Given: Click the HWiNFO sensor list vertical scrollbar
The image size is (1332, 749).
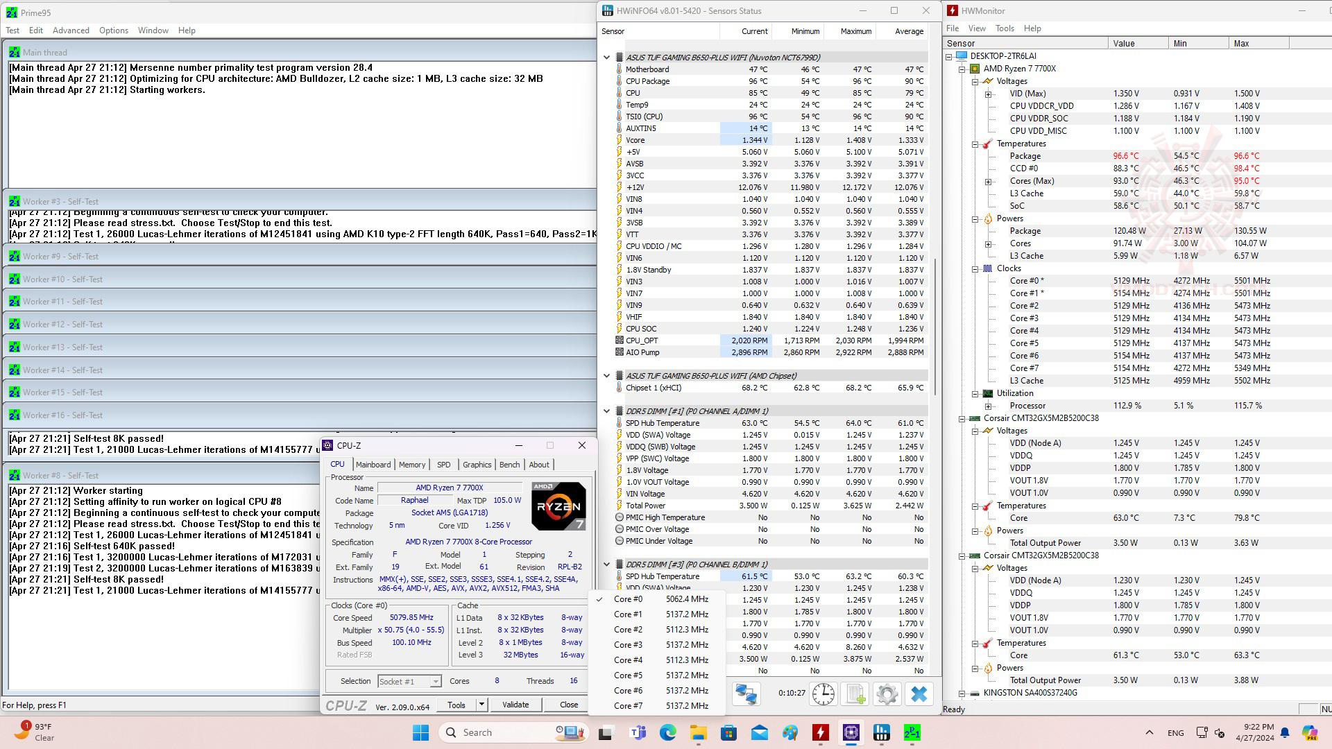Looking at the screenshot, I should click(x=937, y=326).
